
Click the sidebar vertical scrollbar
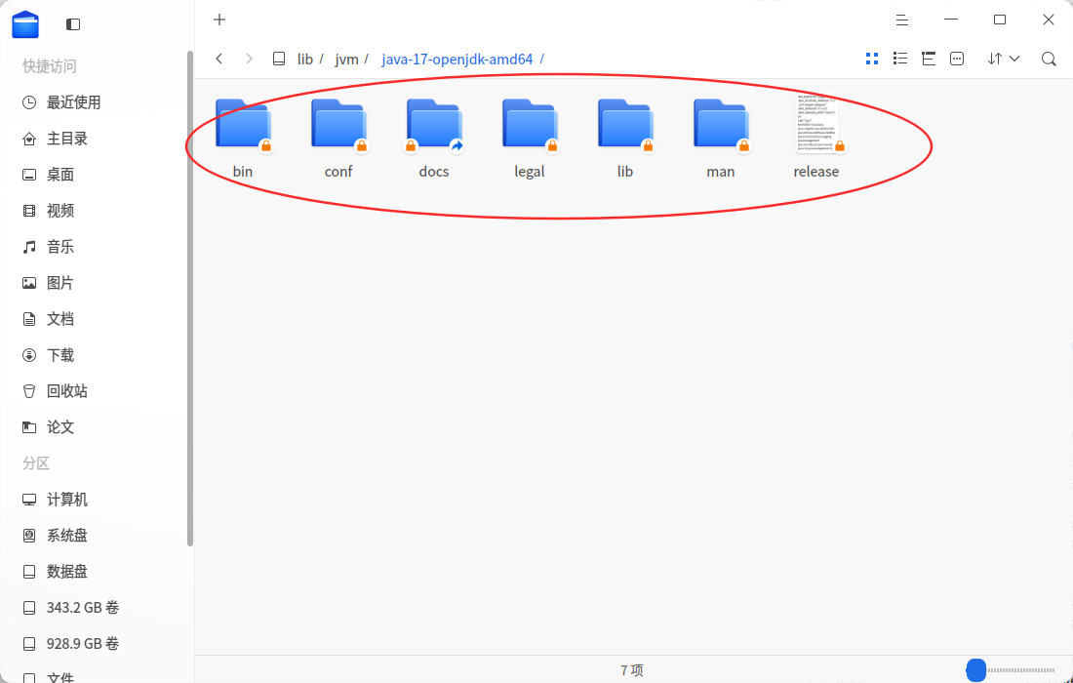pyautogui.click(x=190, y=300)
